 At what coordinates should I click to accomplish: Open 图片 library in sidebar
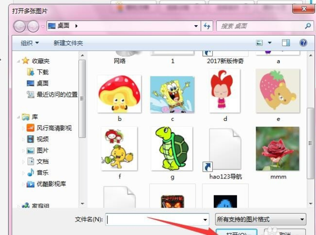(x=38, y=151)
